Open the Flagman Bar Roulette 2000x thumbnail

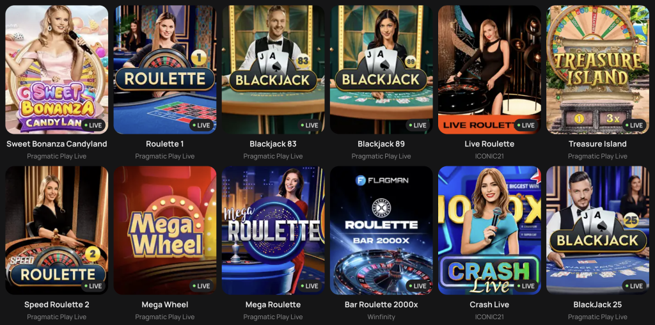pos(381,230)
